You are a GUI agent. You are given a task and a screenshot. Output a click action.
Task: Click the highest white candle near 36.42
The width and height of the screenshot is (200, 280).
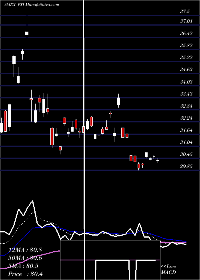(x=27, y=33)
